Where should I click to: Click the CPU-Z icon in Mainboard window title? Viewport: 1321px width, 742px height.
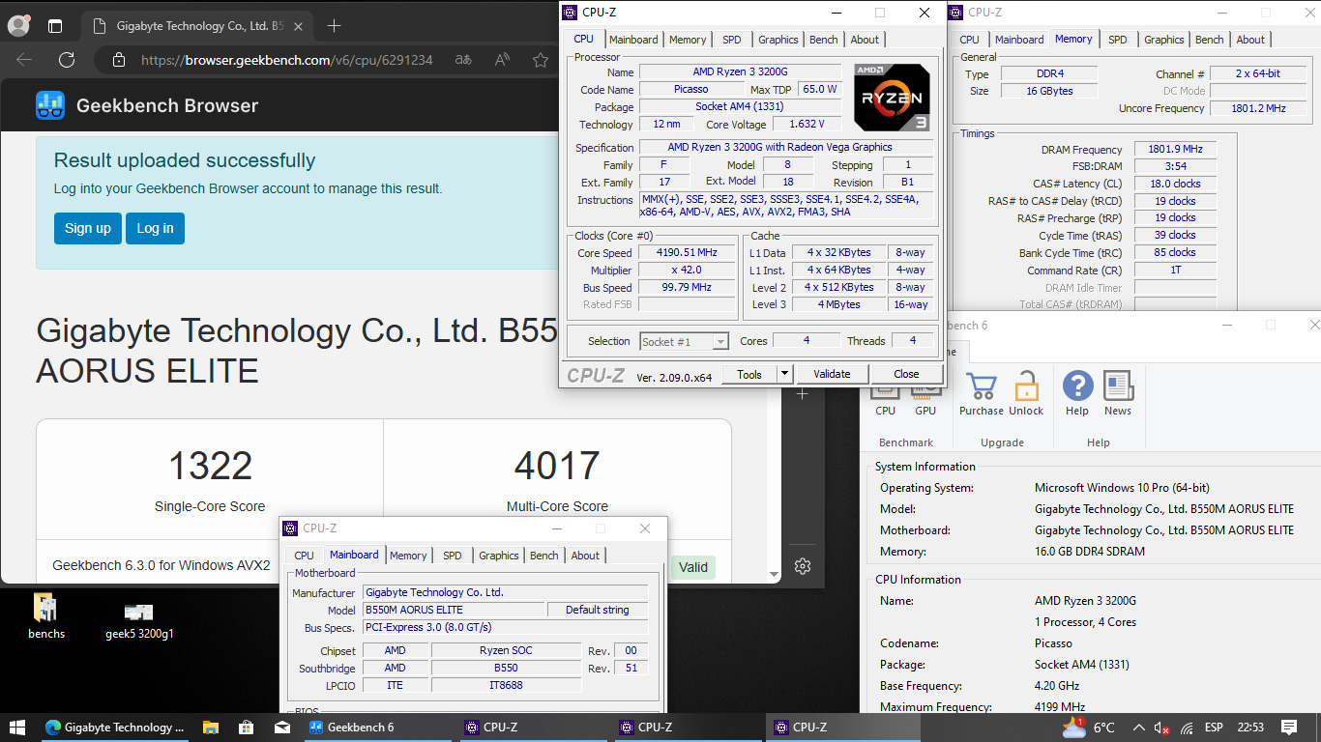[290, 528]
